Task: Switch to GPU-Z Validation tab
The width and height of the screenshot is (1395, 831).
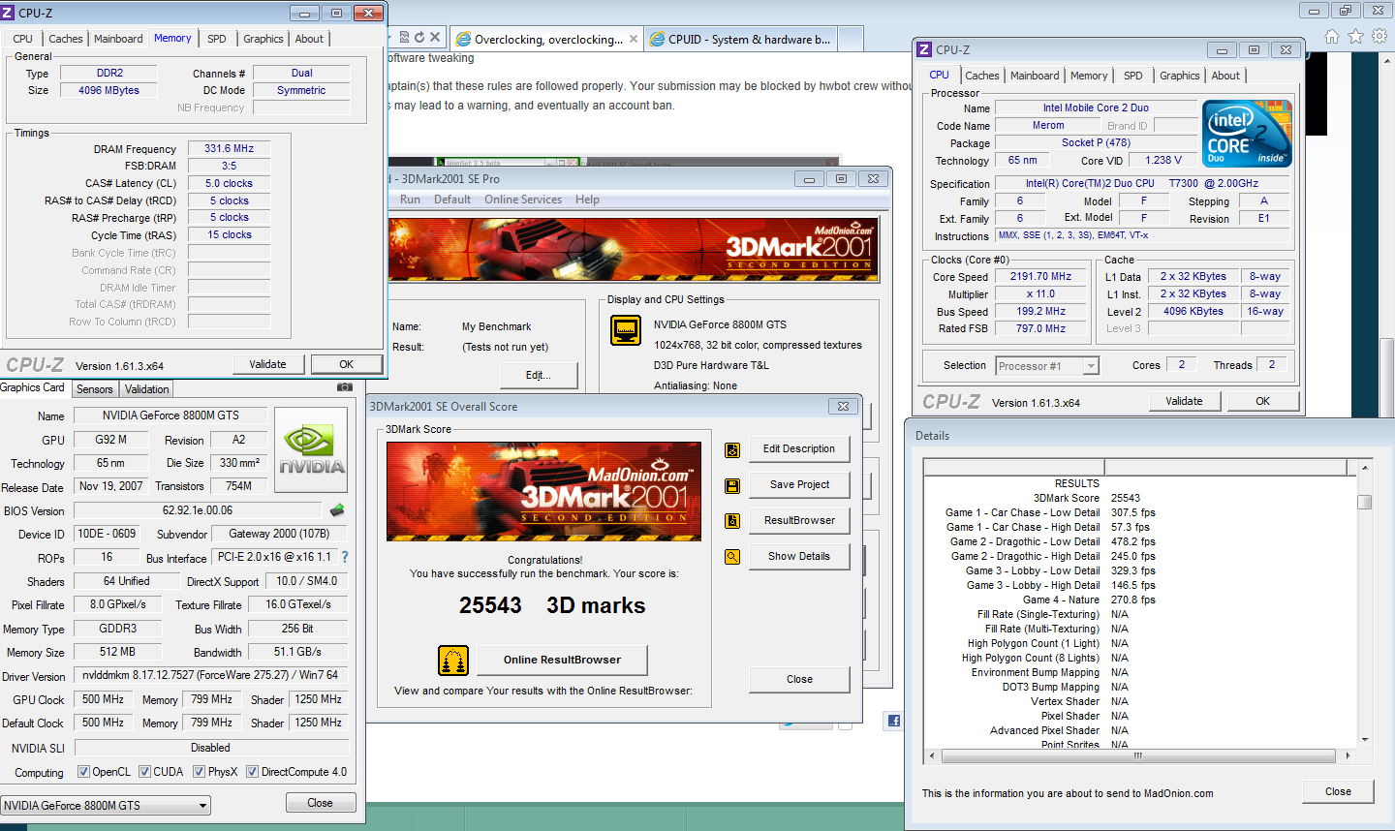Action: pyautogui.click(x=147, y=389)
